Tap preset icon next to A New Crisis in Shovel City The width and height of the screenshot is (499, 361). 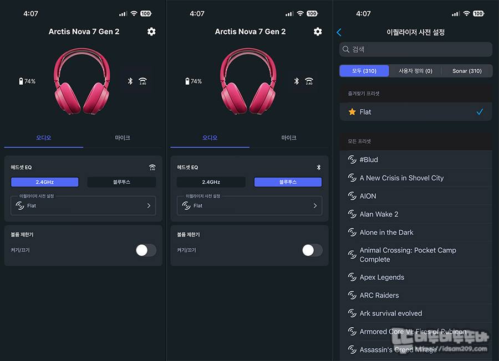click(x=352, y=178)
